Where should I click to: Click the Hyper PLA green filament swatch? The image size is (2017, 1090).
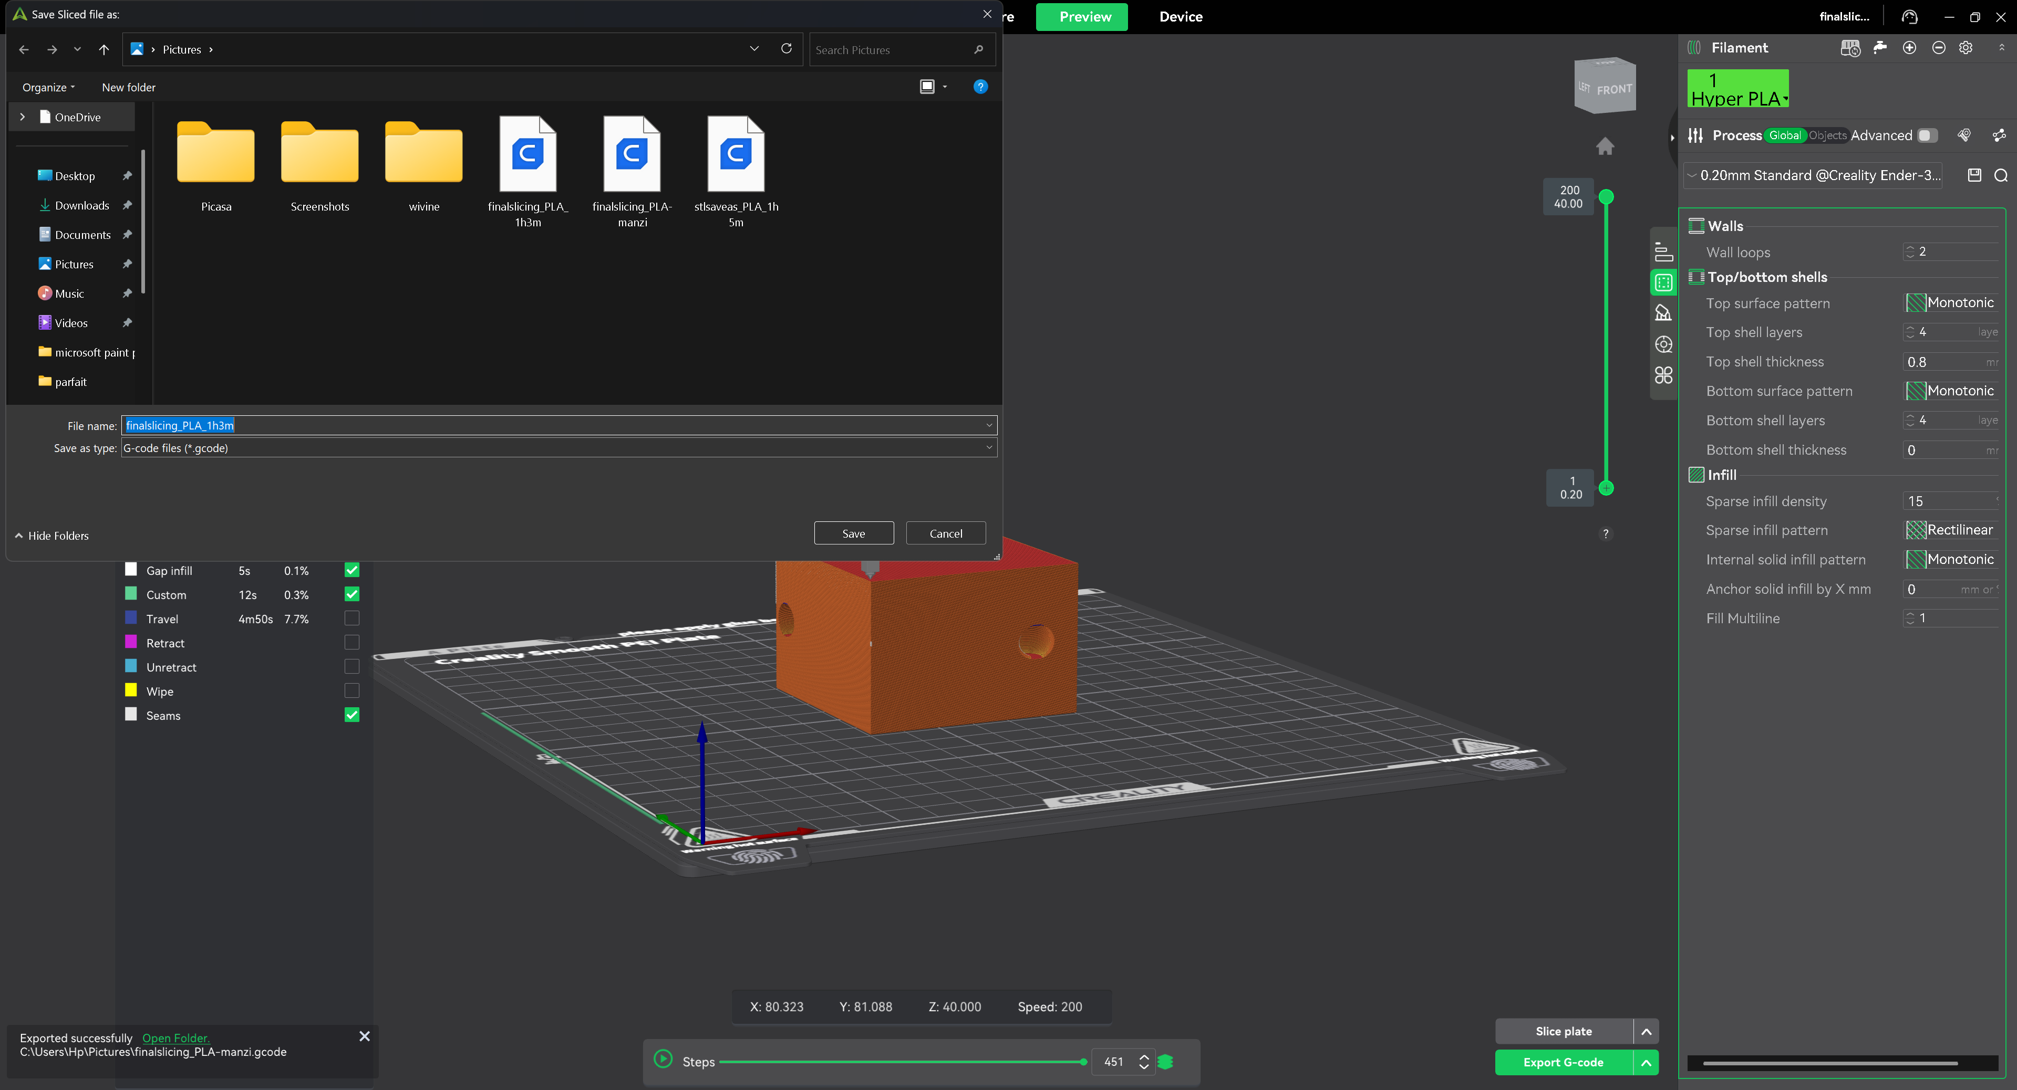[x=1737, y=88]
